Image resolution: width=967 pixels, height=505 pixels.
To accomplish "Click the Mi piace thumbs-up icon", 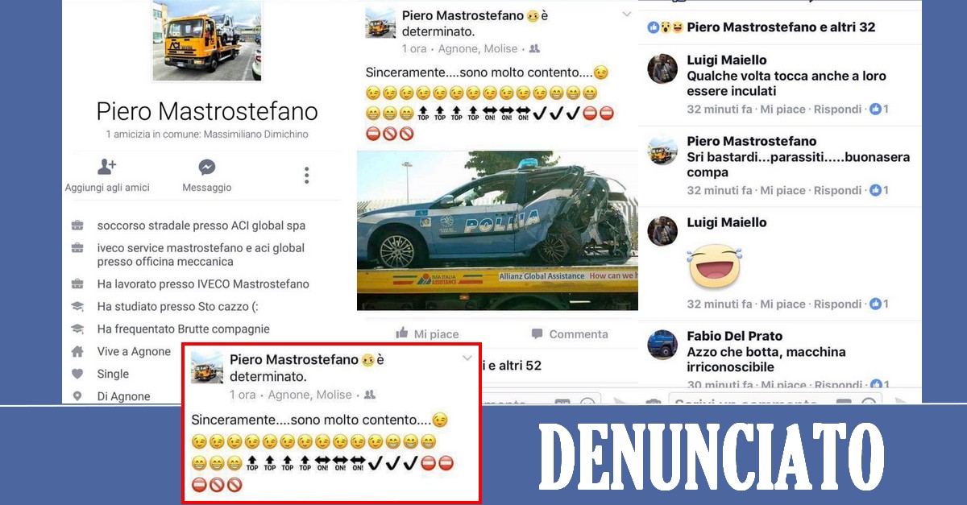I will pos(401,333).
